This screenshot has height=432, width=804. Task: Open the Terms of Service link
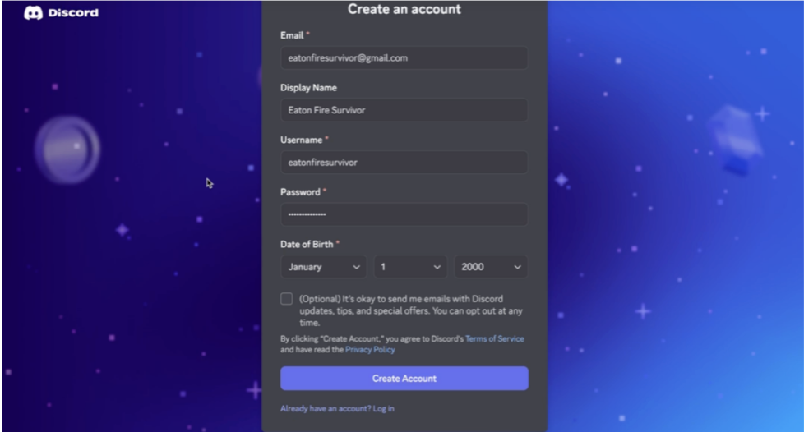495,338
